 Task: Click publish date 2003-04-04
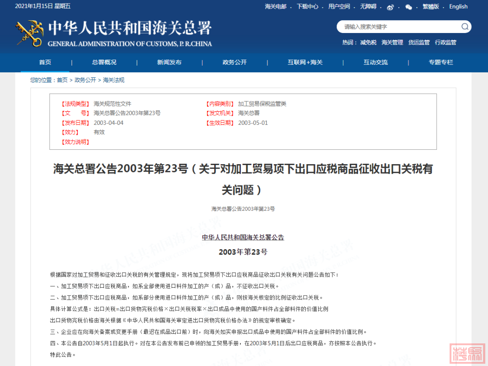point(108,123)
